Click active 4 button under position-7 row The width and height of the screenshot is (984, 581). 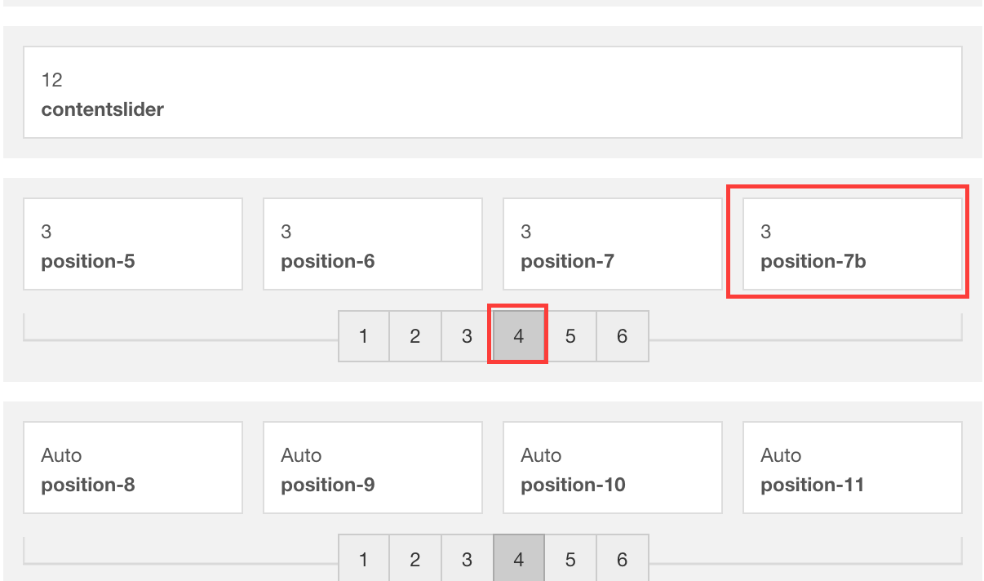point(518,335)
